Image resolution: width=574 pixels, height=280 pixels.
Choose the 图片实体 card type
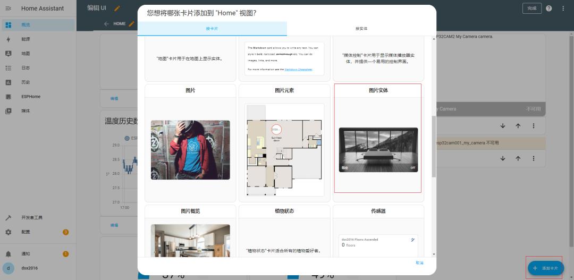(x=378, y=143)
